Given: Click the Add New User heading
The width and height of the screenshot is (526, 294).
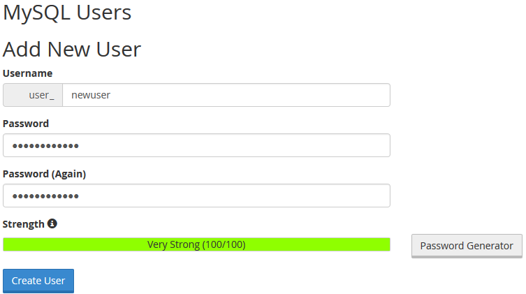Looking at the screenshot, I should click(72, 50).
